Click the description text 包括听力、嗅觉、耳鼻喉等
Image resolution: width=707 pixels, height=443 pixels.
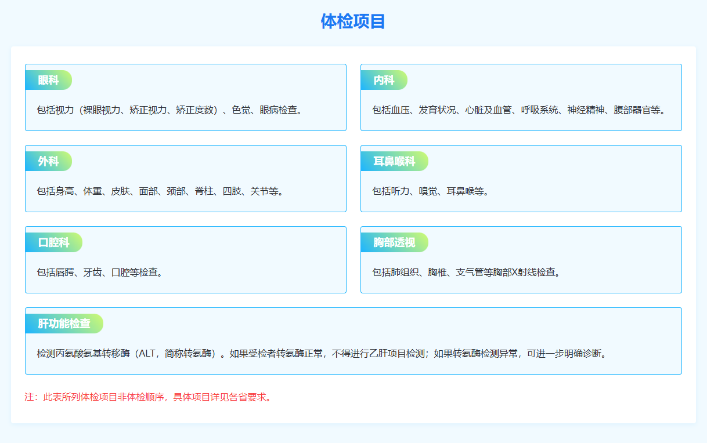[430, 191]
